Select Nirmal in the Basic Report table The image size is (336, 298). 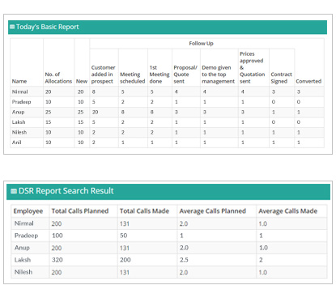pyautogui.click(x=20, y=92)
